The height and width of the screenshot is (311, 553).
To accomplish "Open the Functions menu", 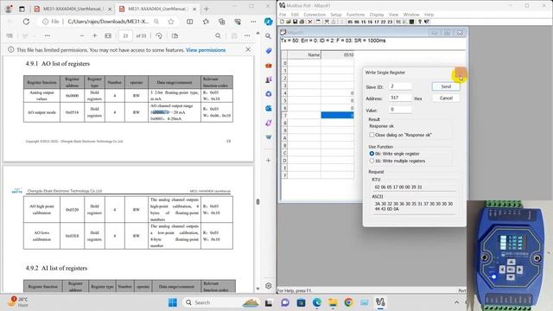I will 355,15.
